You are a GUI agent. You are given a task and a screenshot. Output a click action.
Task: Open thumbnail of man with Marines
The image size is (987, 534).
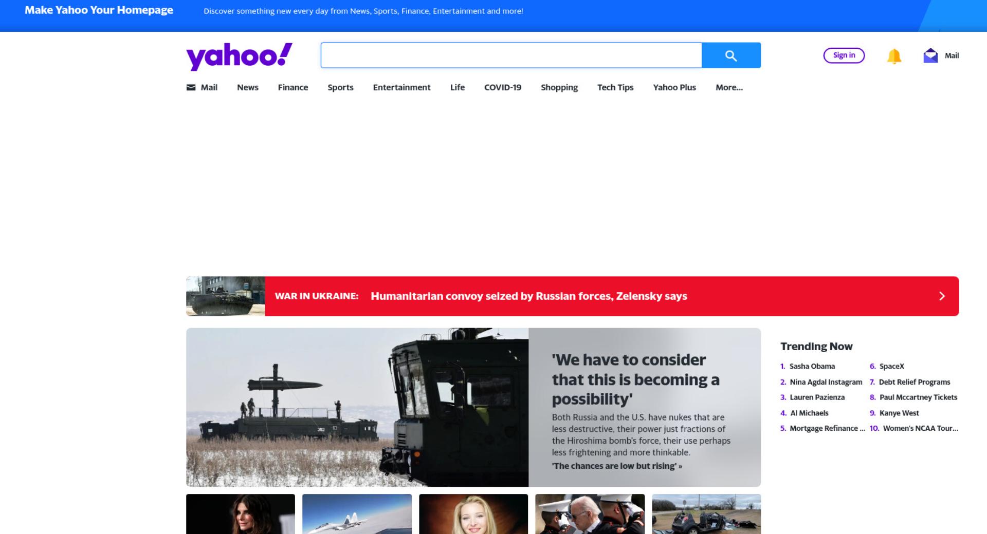[590, 514]
